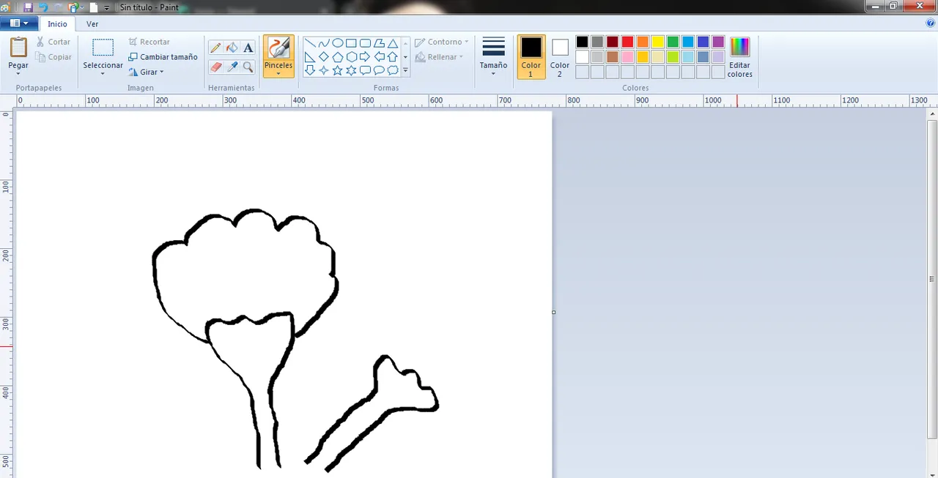The height and width of the screenshot is (478, 938).
Task: Open the Paint help icon
Action: [931, 23]
